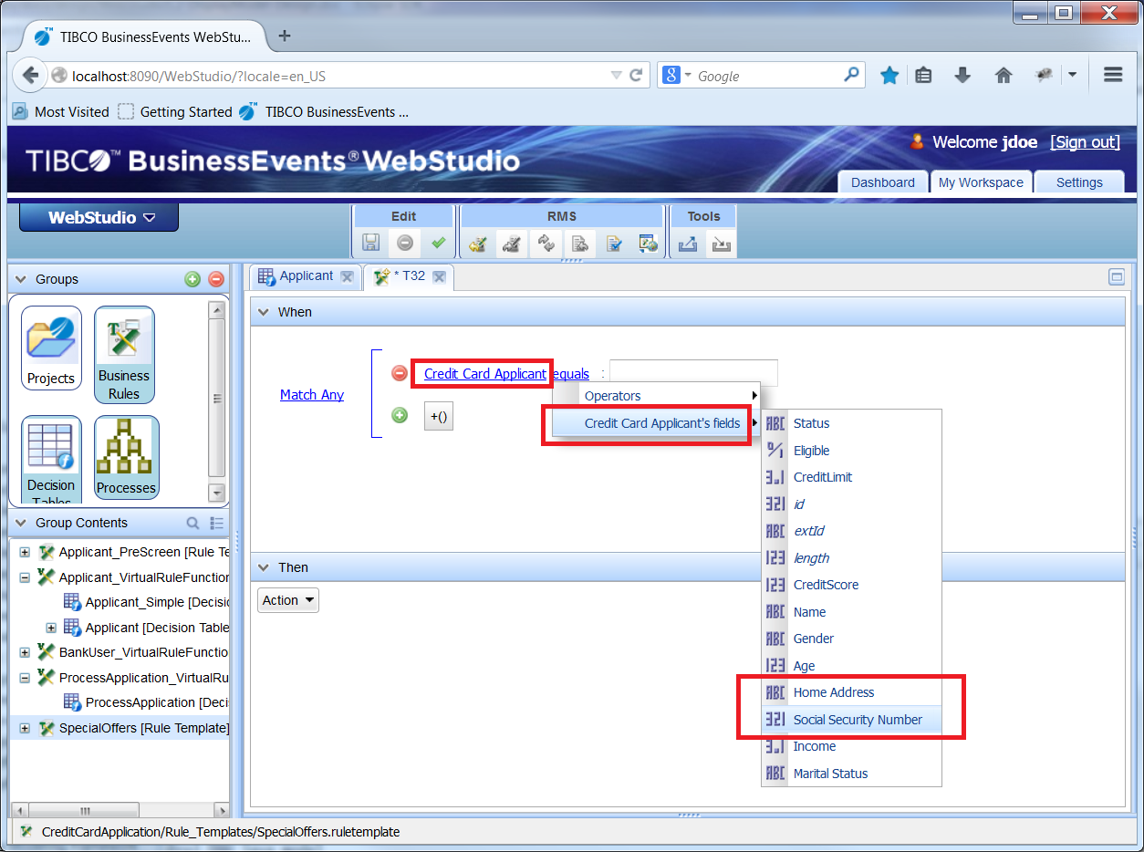Click the fourth RMS icon, document with arrow
Screen dimensions: 1144x852
[579, 244]
